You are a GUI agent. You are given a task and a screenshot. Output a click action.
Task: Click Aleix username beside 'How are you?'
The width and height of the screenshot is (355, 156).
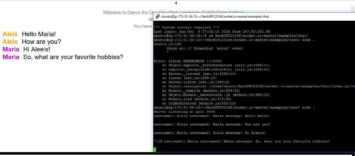point(10,42)
